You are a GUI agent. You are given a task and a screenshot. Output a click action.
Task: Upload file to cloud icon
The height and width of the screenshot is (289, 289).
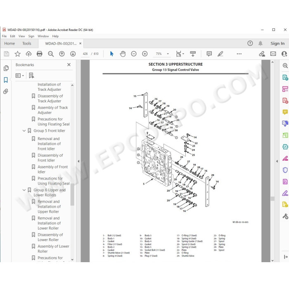[28, 54]
